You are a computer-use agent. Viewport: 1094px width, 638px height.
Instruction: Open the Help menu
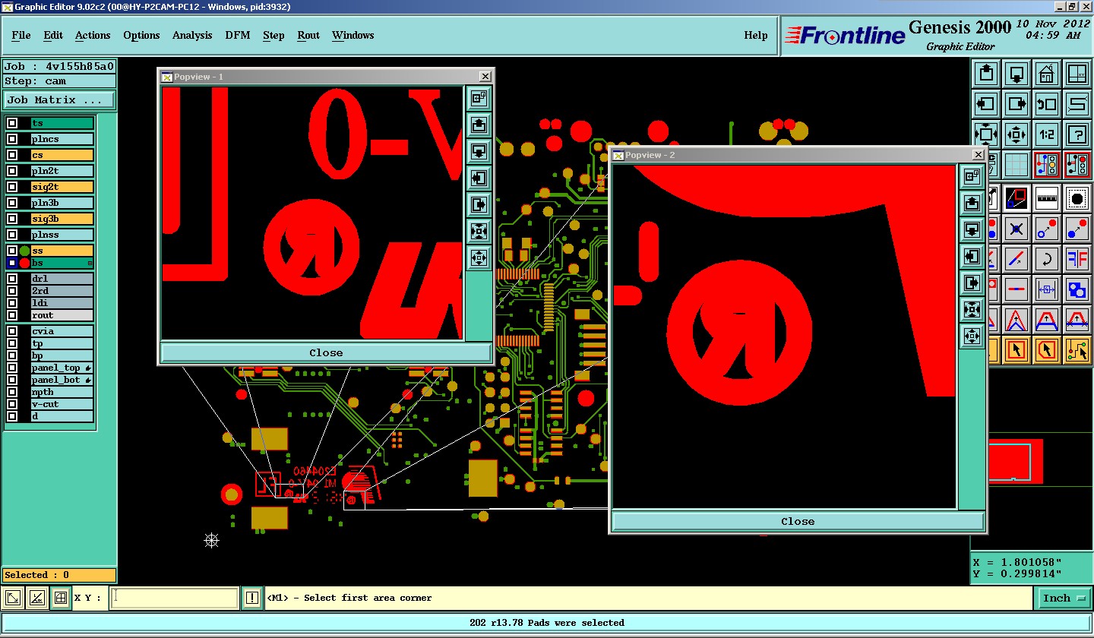click(x=756, y=35)
